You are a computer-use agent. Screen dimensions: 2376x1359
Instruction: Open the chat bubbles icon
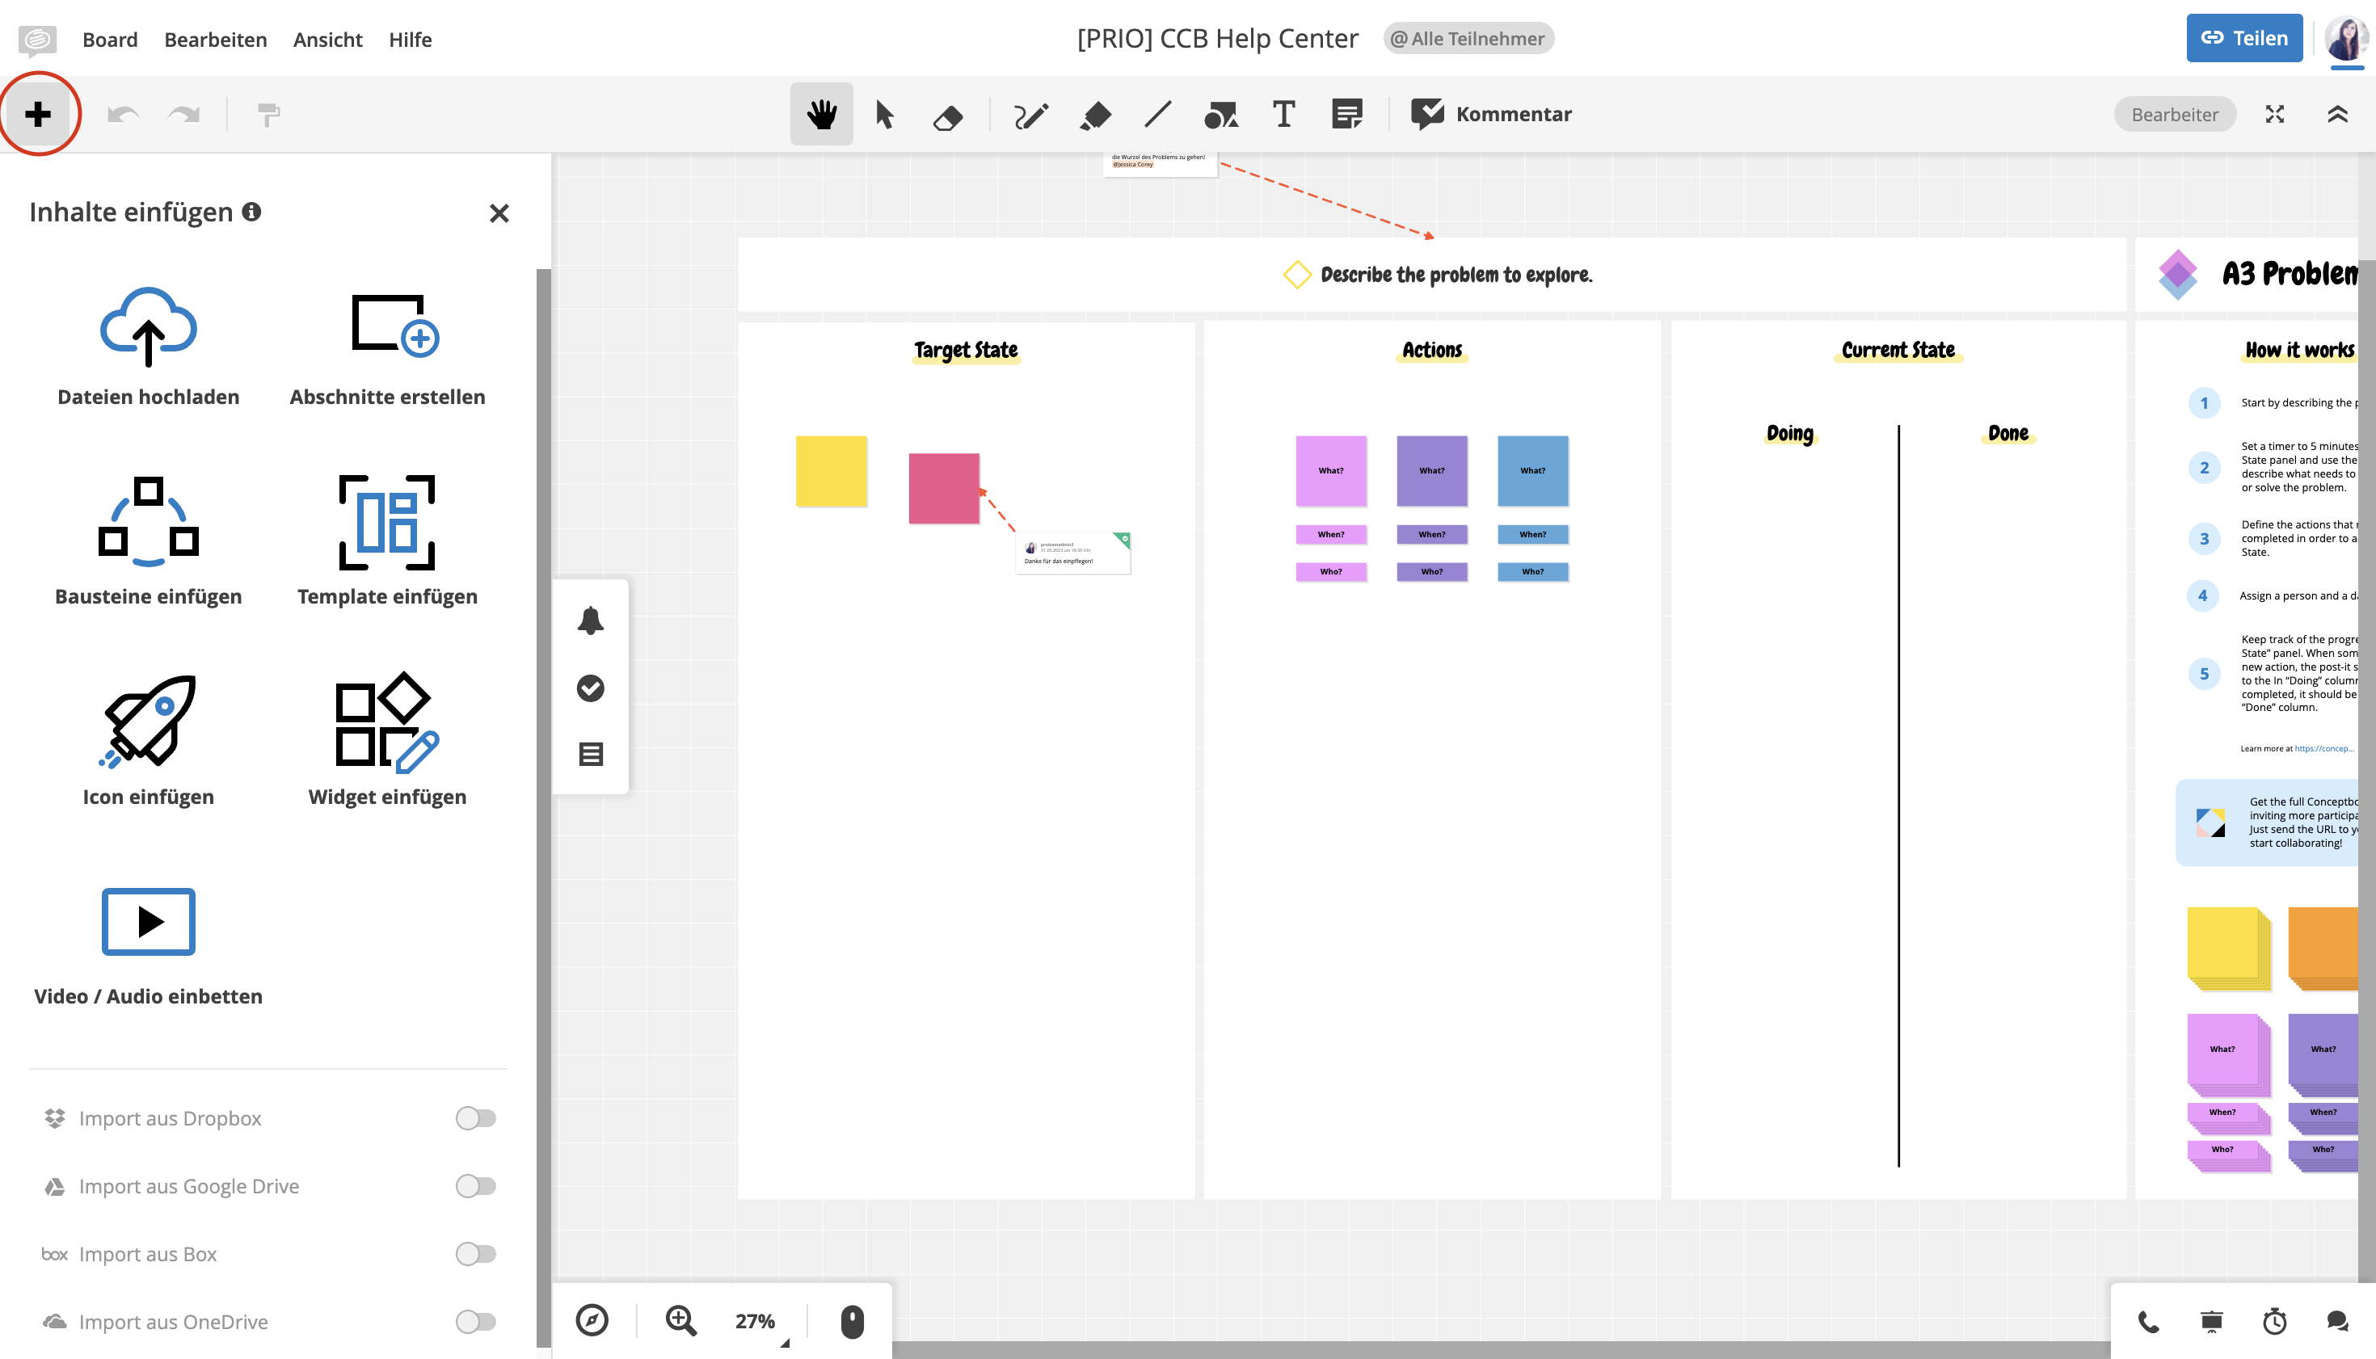point(2338,1322)
